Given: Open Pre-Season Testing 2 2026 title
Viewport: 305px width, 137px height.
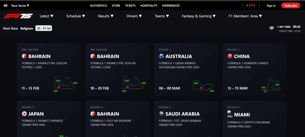Looking at the screenshot, I should point(113,65).
